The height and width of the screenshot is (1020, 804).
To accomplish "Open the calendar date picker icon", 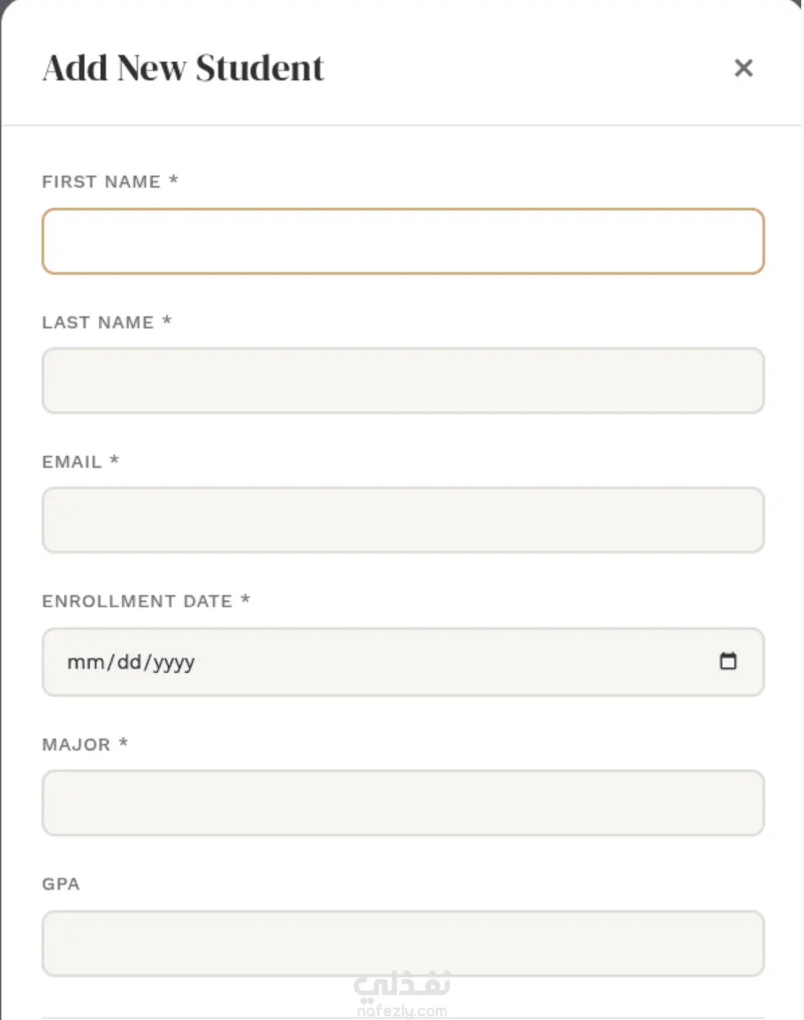I will click(x=728, y=661).
